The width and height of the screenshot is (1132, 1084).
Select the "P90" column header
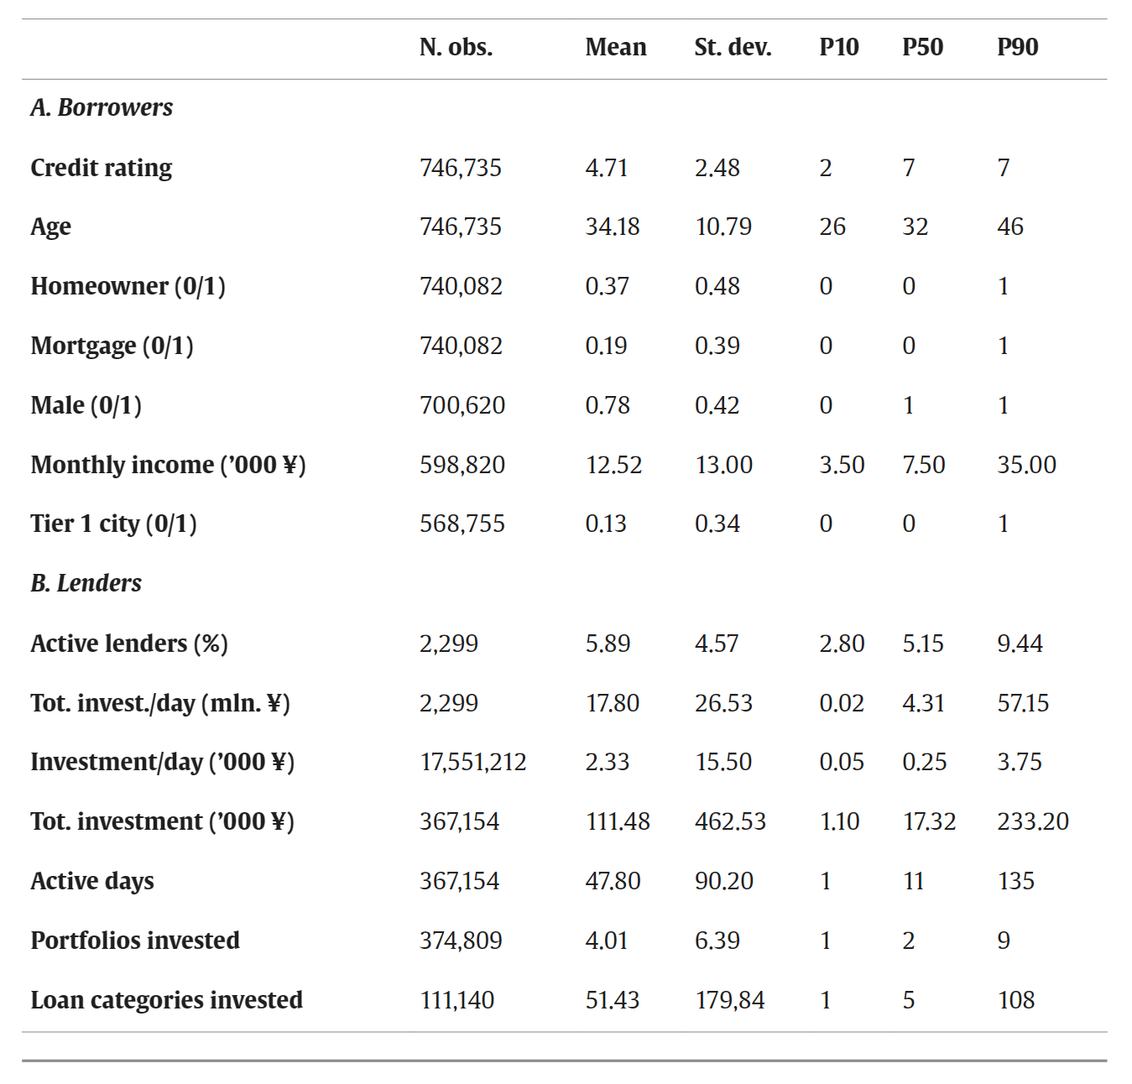coord(1017,47)
